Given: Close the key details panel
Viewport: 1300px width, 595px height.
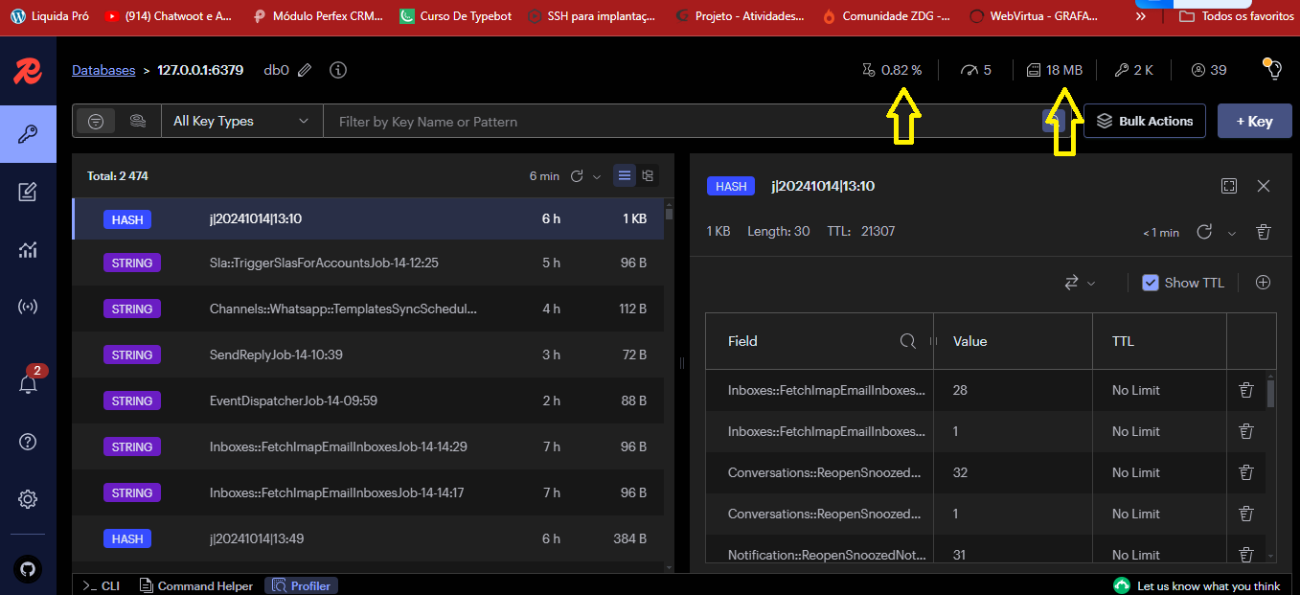Looking at the screenshot, I should tap(1264, 186).
